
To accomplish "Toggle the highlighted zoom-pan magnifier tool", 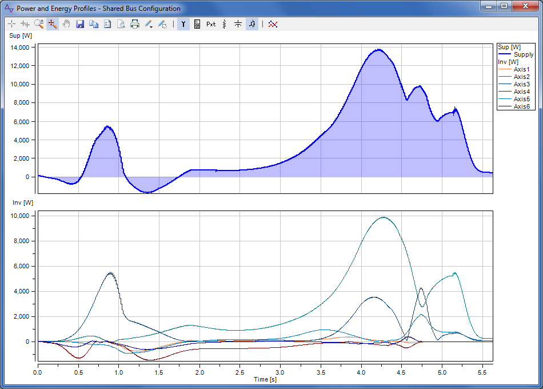I will (53, 24).
